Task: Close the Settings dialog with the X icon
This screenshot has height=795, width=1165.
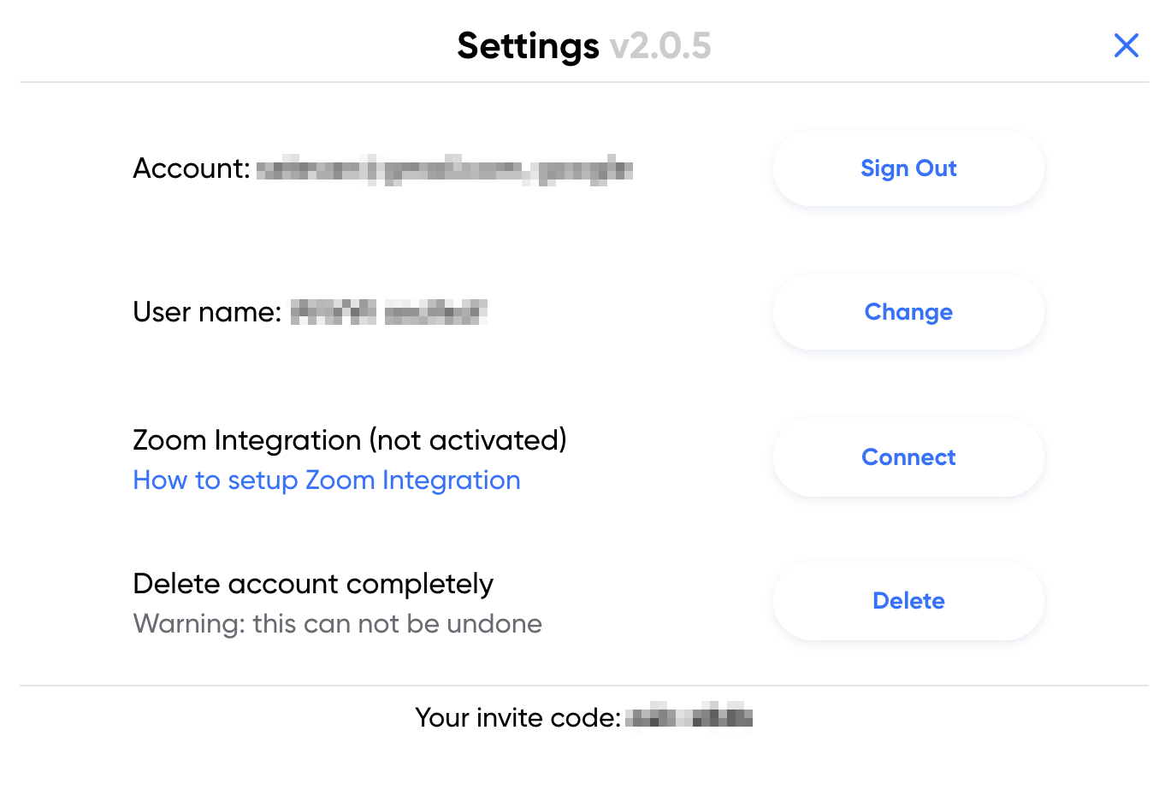Action: point(1126,45)
